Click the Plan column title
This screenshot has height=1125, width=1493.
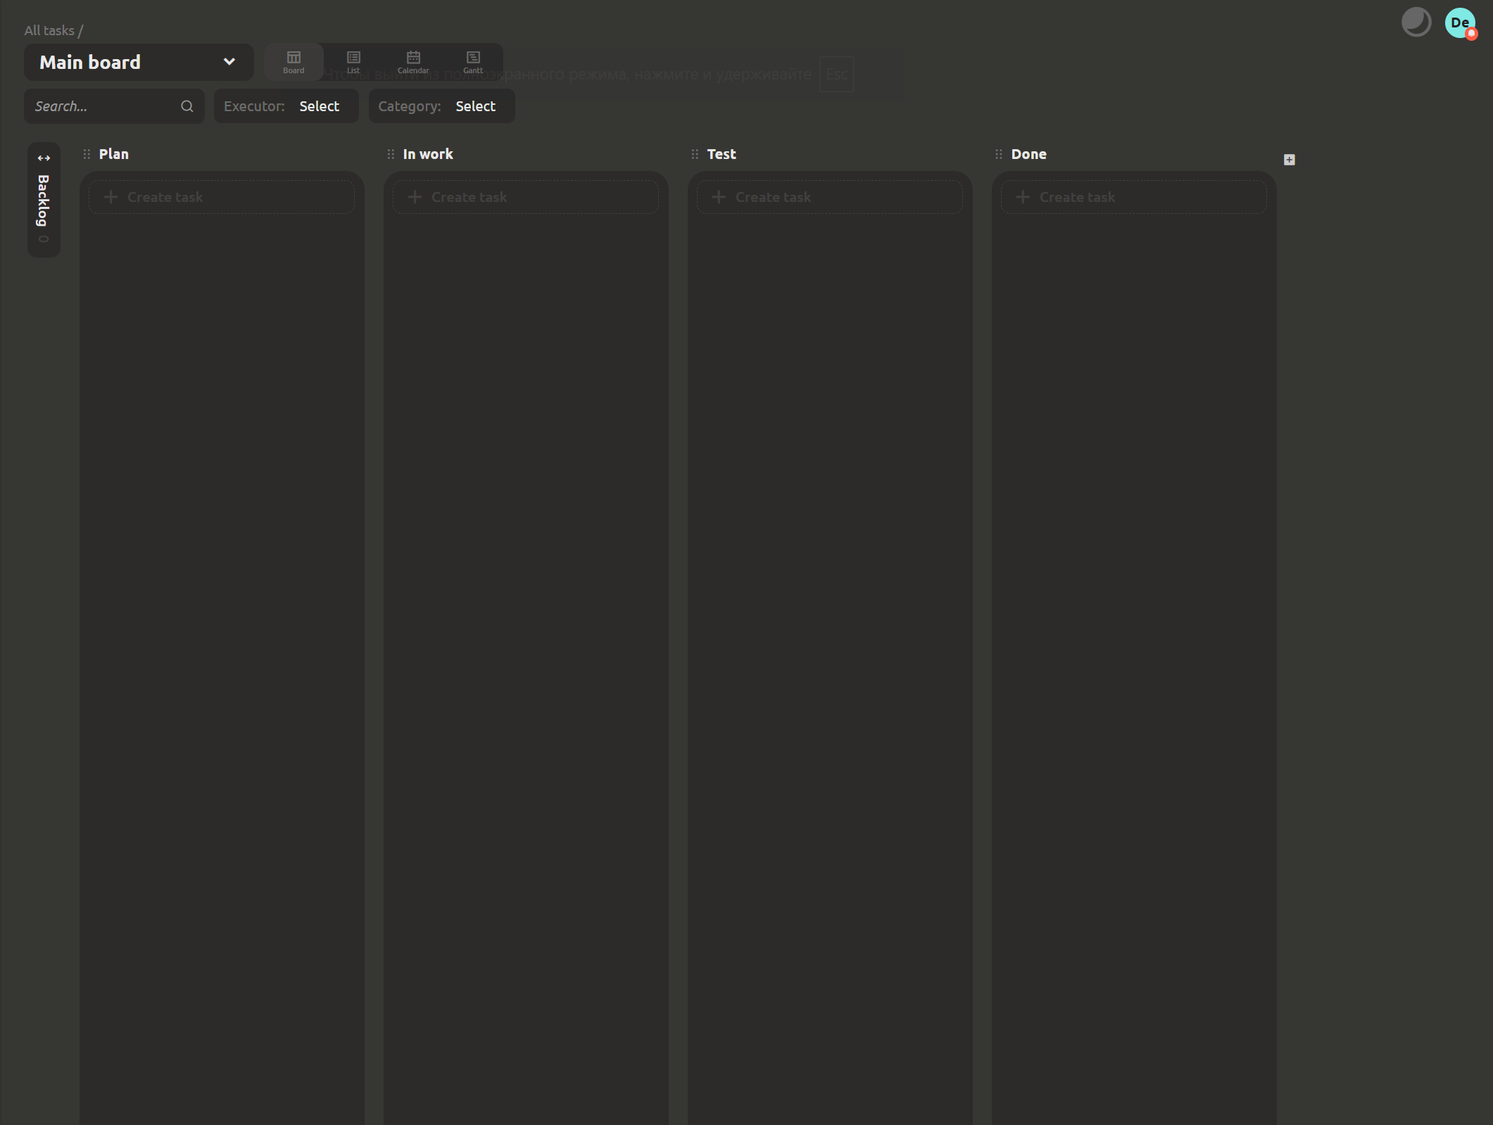pyautogui.click(x=114, y=154)
